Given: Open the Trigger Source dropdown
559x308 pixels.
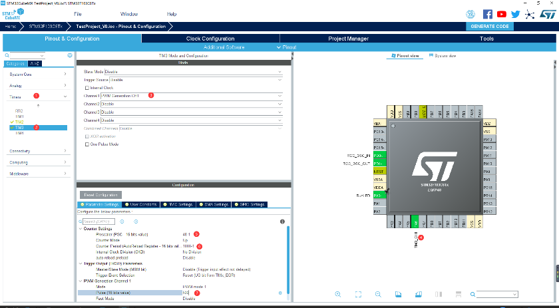Looking at the screenshot, I should pyautogui.click(x=196, y=80).
